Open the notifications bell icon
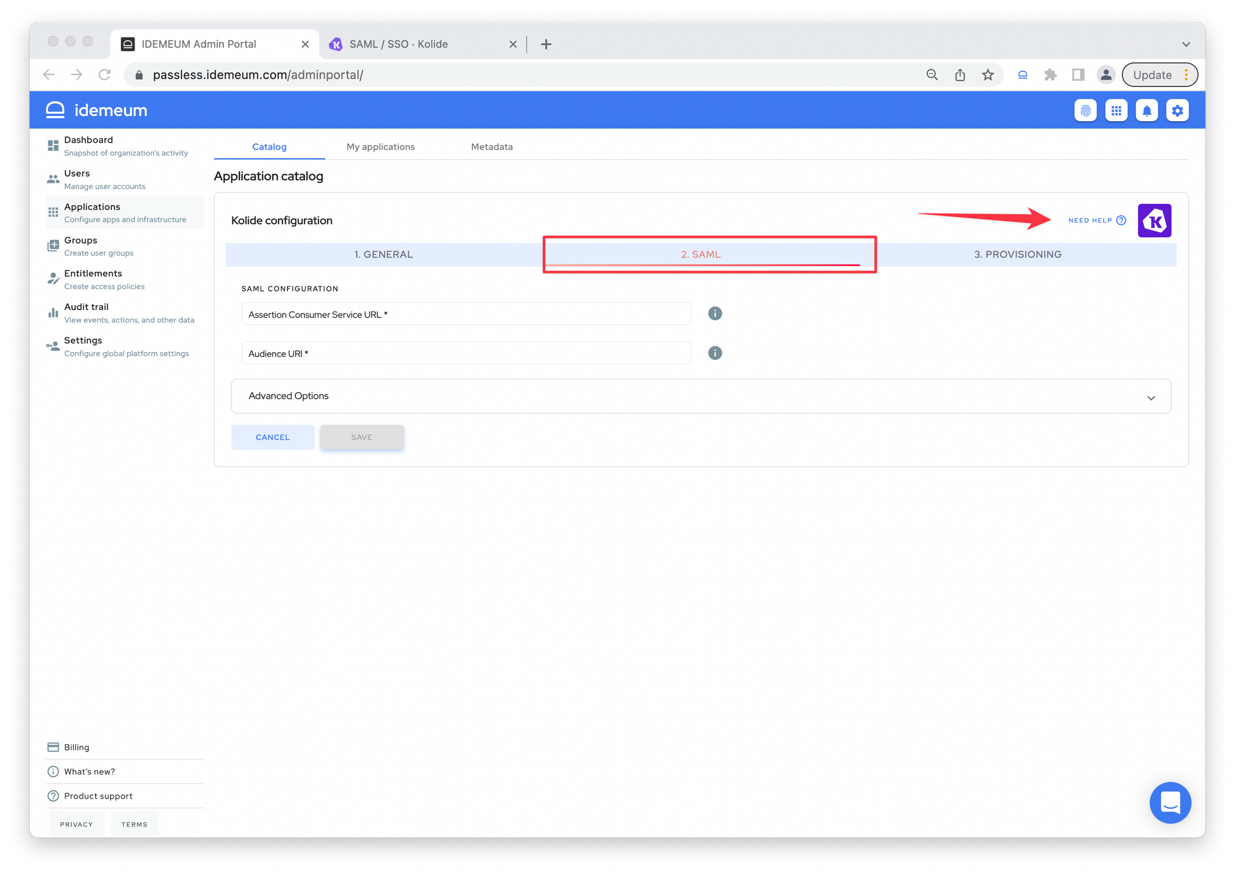The width and height of the screenshot is (1235, 874). point(1147,111)
